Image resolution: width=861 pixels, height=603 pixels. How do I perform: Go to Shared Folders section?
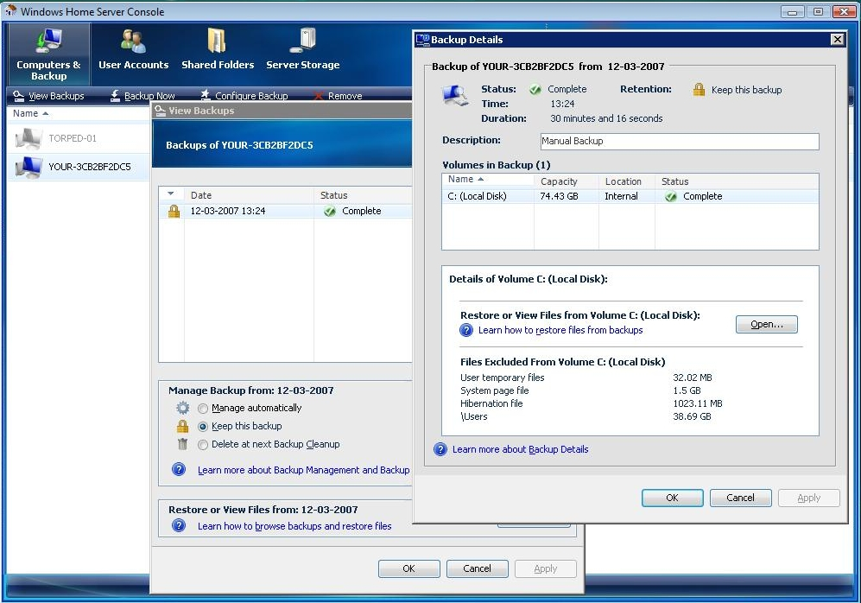tap(218, 54)
